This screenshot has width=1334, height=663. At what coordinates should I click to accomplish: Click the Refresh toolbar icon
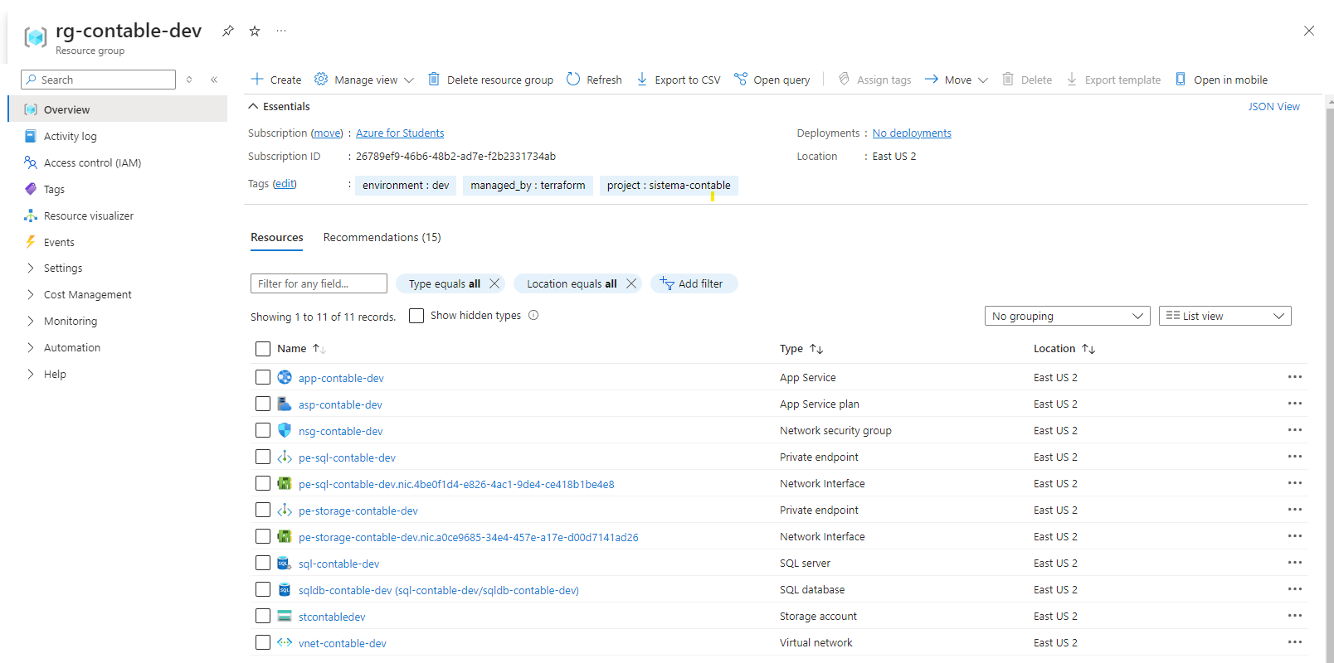click(x=573, y=80)
